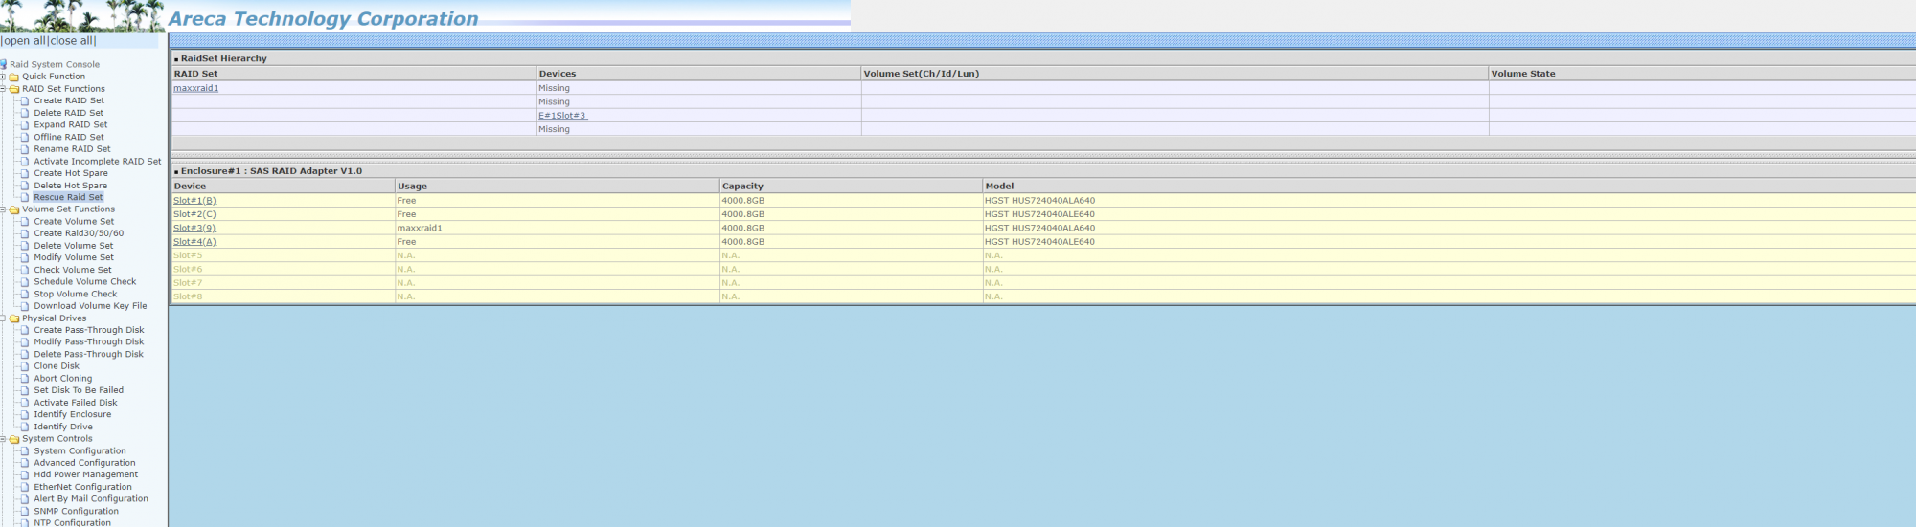Click the page icon beside Delete Hot Spare
The height and width of the screenshot is (527, 1916).
pos(25,186)
